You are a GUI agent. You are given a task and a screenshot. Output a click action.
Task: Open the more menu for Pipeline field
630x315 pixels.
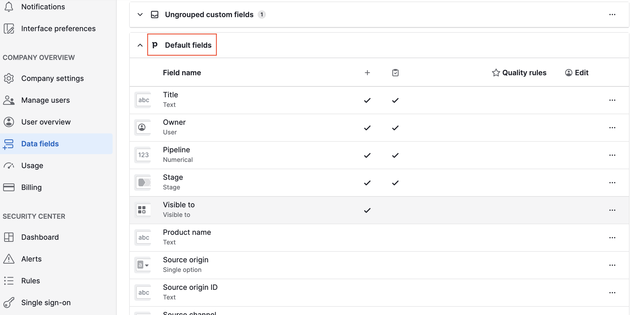(x=612, y=155)
